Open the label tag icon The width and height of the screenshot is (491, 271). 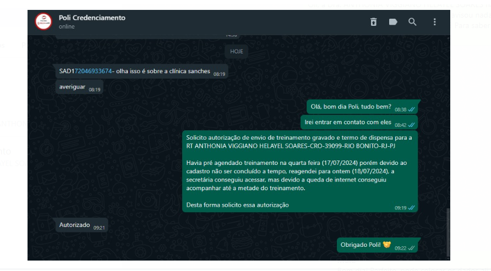click(393, 22)
